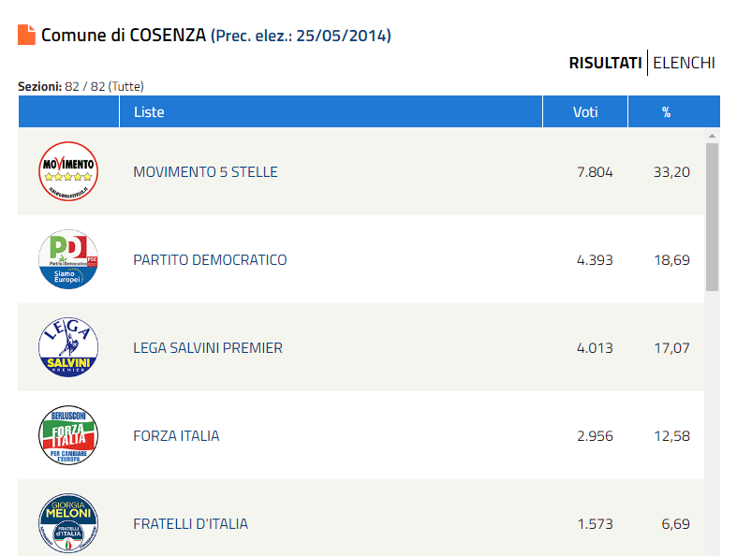This screenshot has width=737, height=556.
Task: Click the orange document icon near Comune
Action: pyautogui.click(x=26, y=35)
